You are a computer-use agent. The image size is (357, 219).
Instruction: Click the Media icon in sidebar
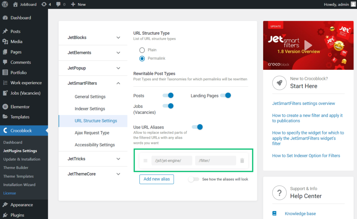(5, 41)
